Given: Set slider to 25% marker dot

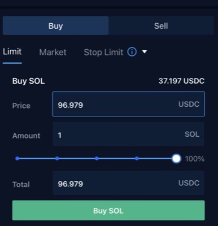Looking at the screenshot, I should click(57, 158).
